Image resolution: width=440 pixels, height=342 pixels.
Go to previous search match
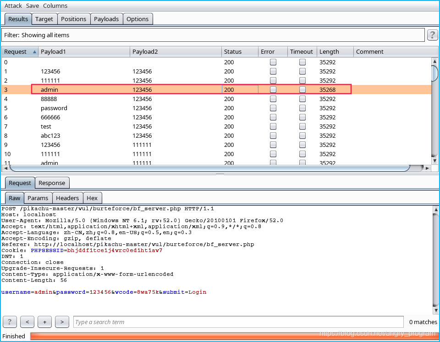(x=27, y=322)
